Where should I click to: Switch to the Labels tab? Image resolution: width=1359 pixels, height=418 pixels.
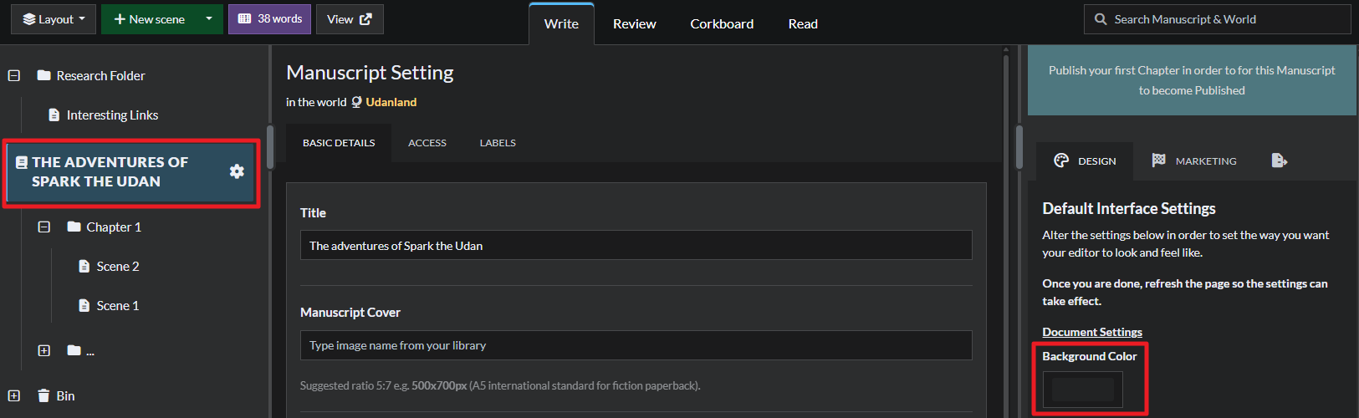coord(498,143)
